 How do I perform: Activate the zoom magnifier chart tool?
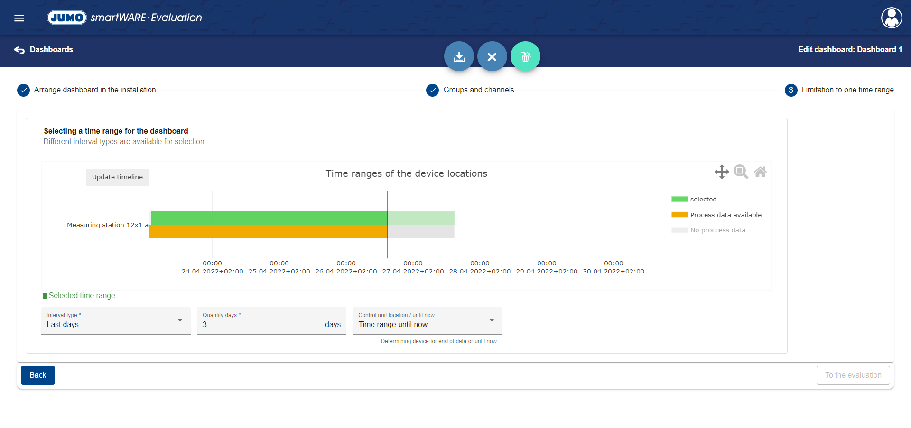pyautogui.click(x=741, y=172)
